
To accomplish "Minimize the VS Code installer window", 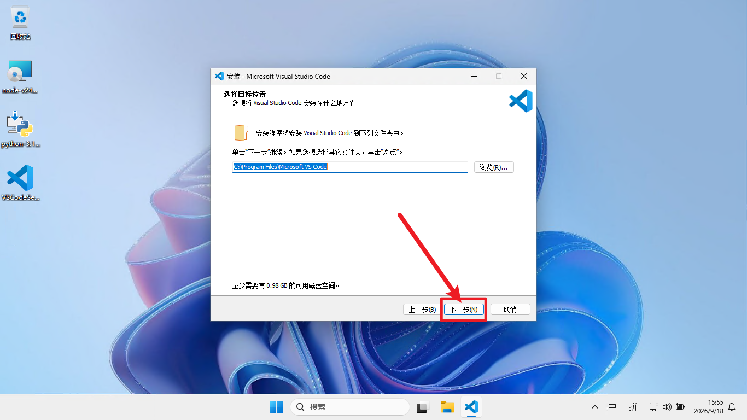I will pos(474,76).
